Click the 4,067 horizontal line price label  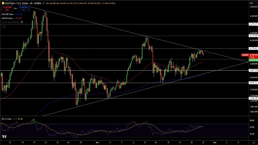(x=253, y=70)
